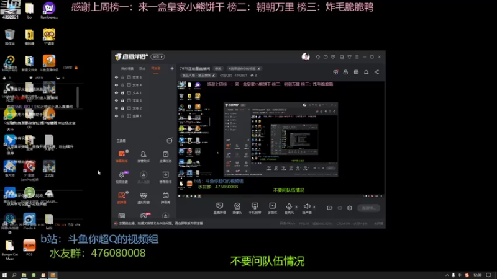This screenshot has width=497, height=279.
Task: Open taskbar search magnifier
Action: click(14, 275)
